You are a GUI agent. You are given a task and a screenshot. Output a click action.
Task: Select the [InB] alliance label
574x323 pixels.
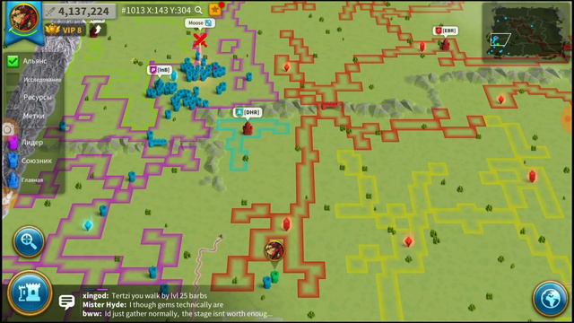[160, 70]
